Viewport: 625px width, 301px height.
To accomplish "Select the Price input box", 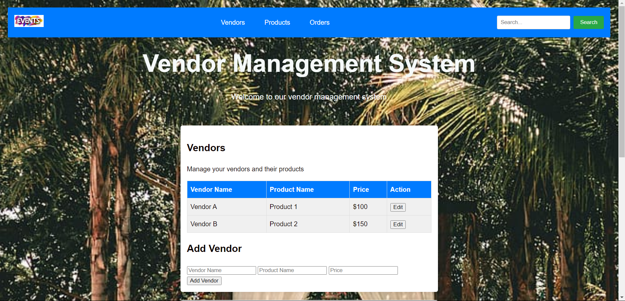I will (363, 270).
